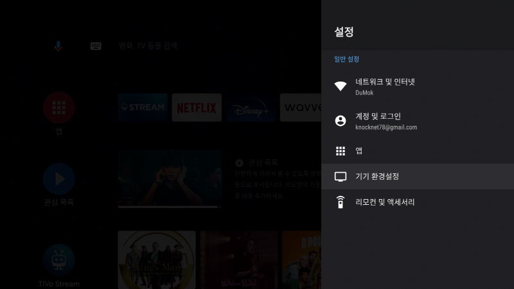
Task: Open the TiVo Stream channel icon
Action: [59, 260]
